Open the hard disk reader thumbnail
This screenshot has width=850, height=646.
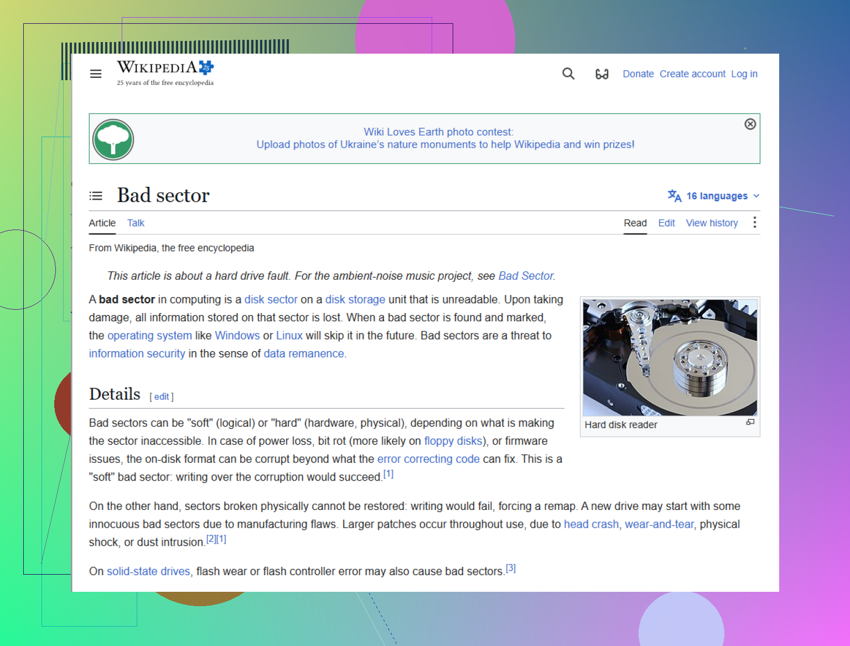coord(670,357)
